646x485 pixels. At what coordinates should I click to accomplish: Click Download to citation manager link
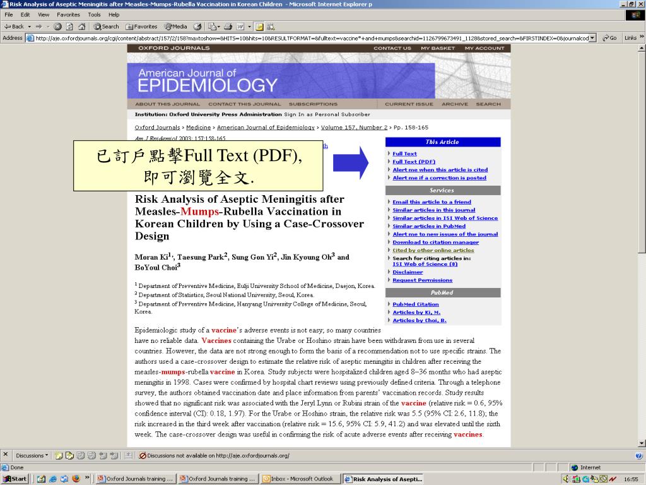[x=435, y=242]
